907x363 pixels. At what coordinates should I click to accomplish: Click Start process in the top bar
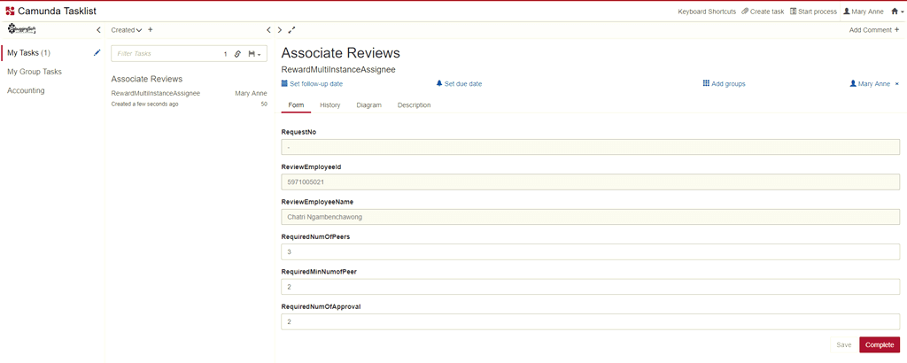812,12
